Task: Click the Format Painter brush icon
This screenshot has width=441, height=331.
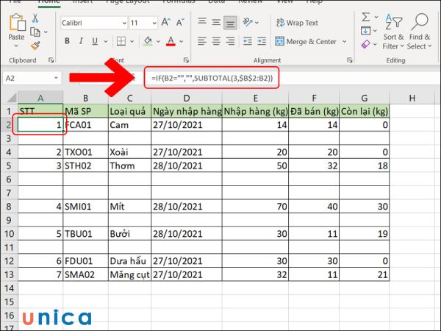Action: coord(35,46)
